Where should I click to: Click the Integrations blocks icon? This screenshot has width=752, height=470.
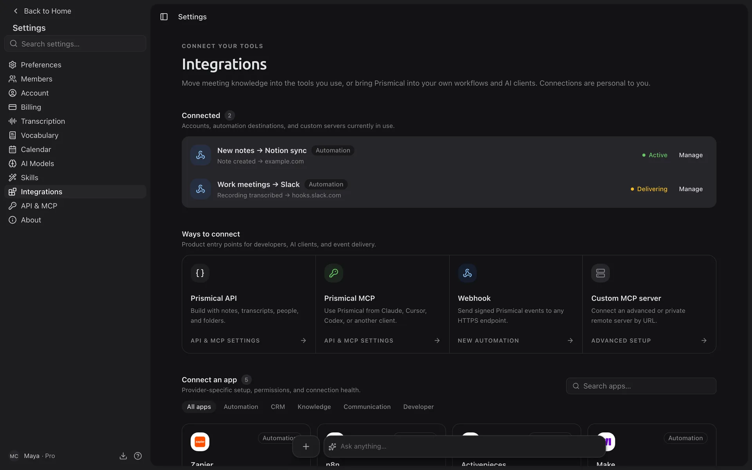13,192
